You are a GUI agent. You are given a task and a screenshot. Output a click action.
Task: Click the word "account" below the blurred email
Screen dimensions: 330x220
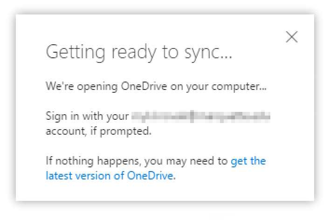(x=63, y=131)
